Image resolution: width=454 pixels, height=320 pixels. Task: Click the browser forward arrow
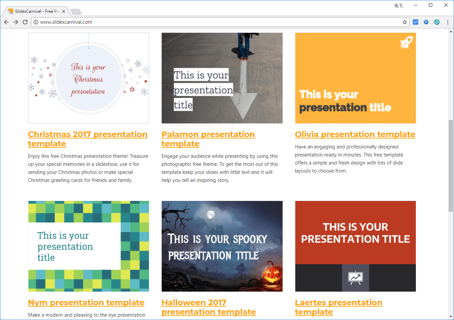[x=16, y=22]
